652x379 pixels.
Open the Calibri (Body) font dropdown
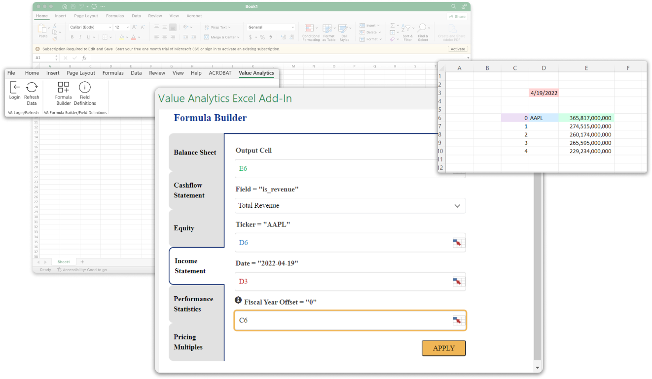coord(109,28)
